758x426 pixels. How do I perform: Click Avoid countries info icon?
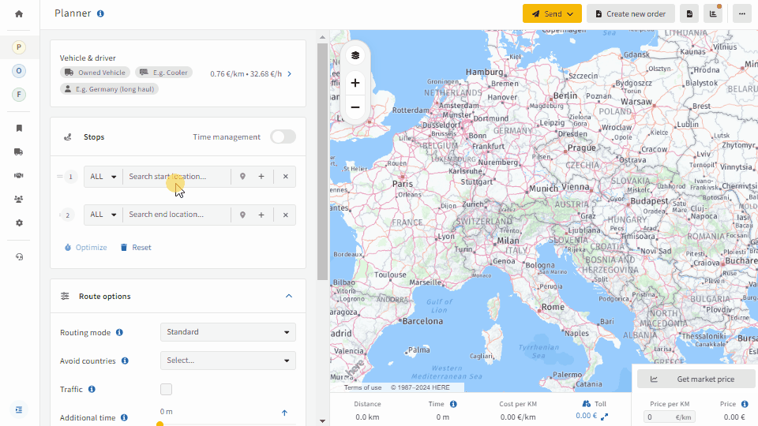[125, 361]
